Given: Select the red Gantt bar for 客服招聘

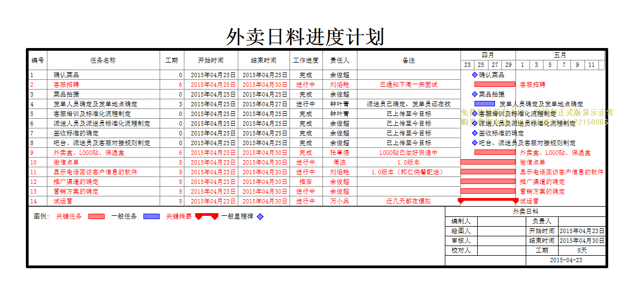Looking at the screenshot, I should 495,85.
